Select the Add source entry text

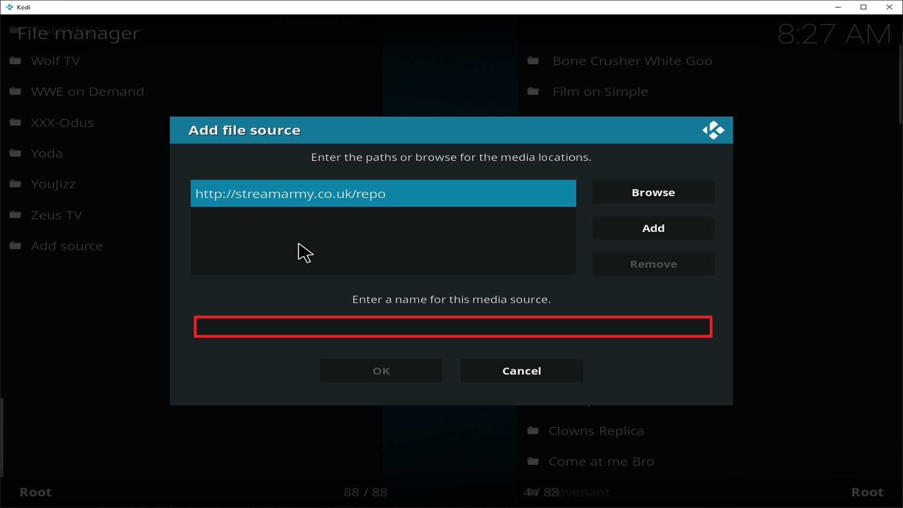(x=67, y=246)
